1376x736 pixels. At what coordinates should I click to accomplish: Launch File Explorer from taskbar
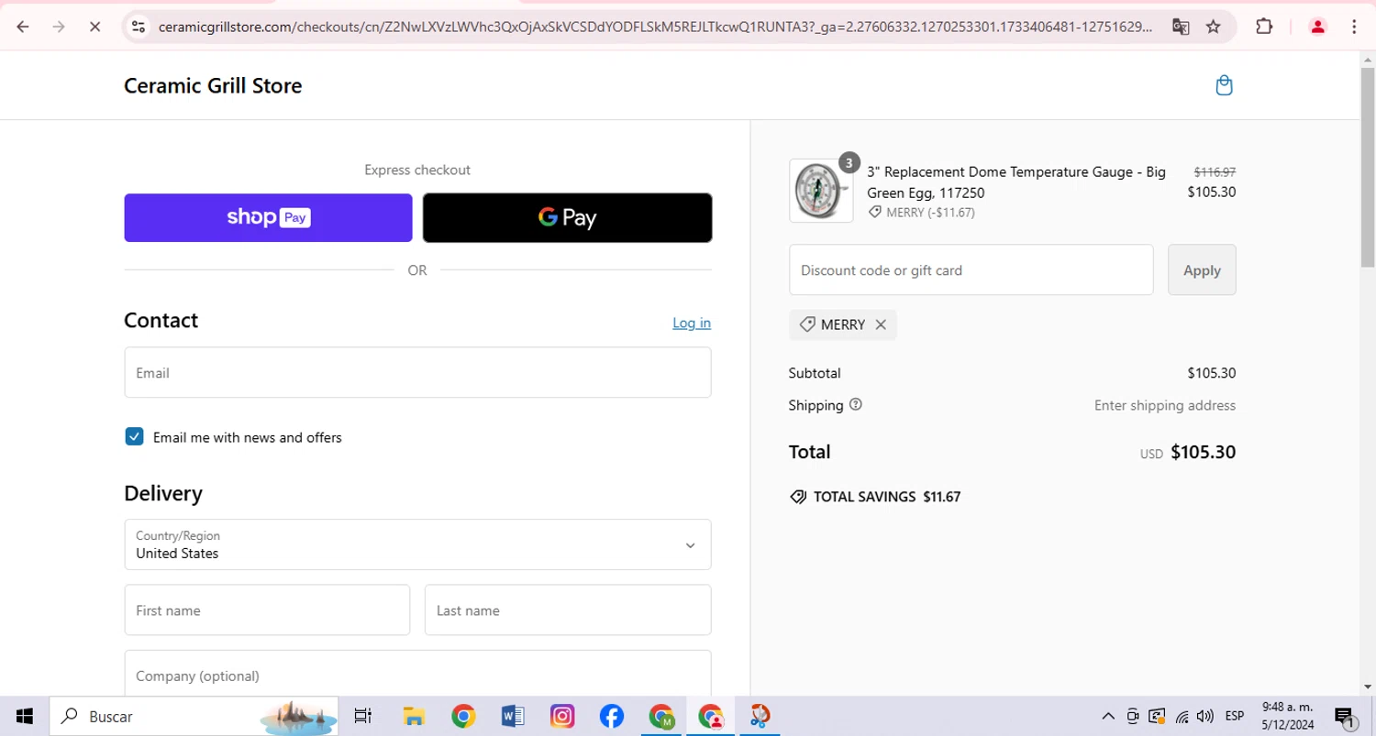coord(414,717)
